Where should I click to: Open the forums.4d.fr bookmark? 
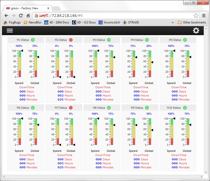click(109, 22)
